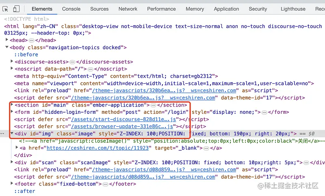The image size is (325, 196).
Task: Follow the preload link d08d859 js href
Action: click(164, 170)
